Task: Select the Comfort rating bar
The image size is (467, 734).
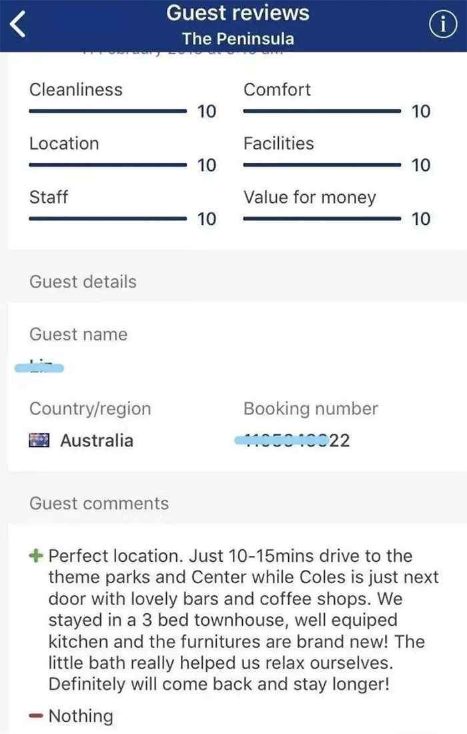Action: pos(322,111)
